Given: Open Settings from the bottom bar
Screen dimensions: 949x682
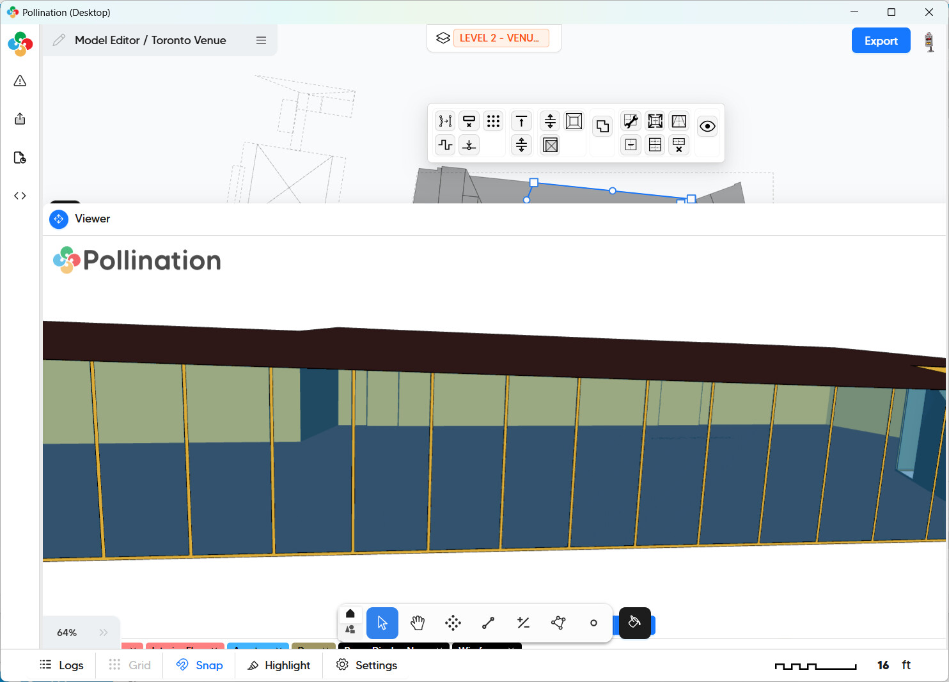Looking at the screenshot, I should click(x=366, y=665).
